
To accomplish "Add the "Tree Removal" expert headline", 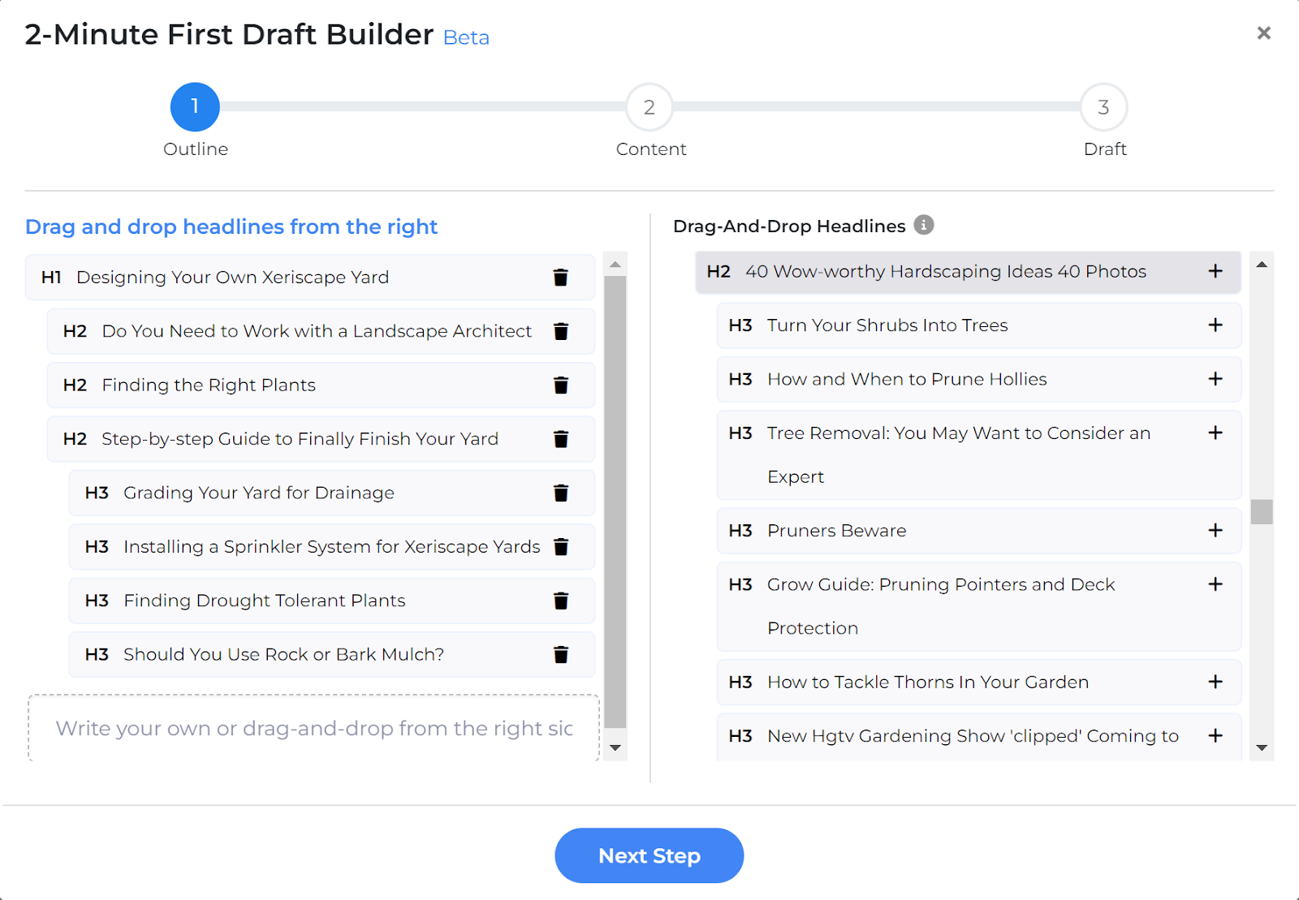I will pyautogui.click(x=1215, y=433).
